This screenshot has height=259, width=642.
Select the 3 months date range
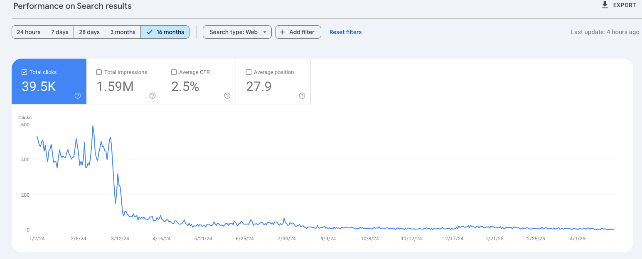[123, 32]
